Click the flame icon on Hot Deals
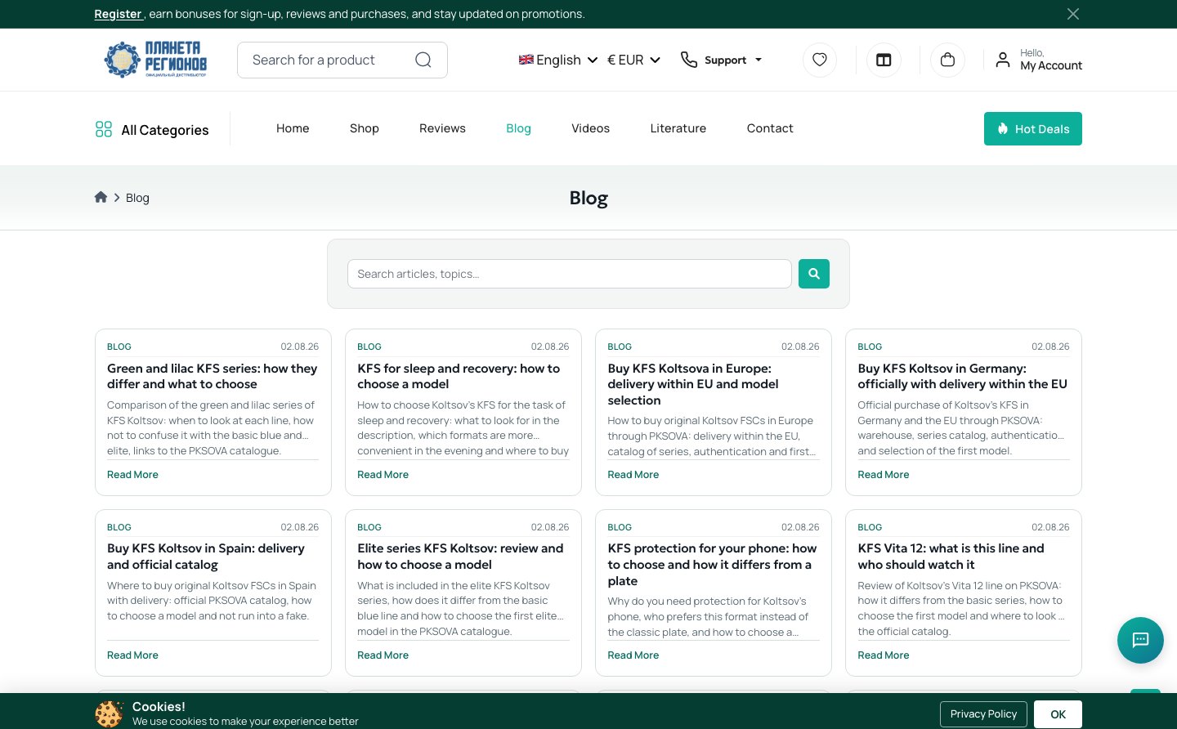This screenshot has height=729, width=1177. click(x=1003, y=128)
